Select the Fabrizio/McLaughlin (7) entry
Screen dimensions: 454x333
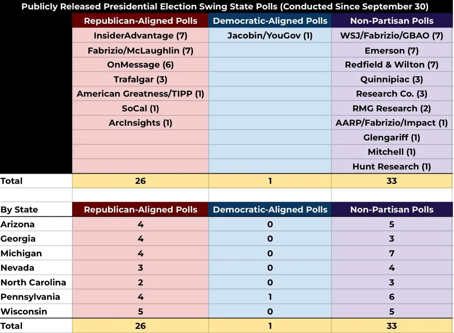pos(140,51)
